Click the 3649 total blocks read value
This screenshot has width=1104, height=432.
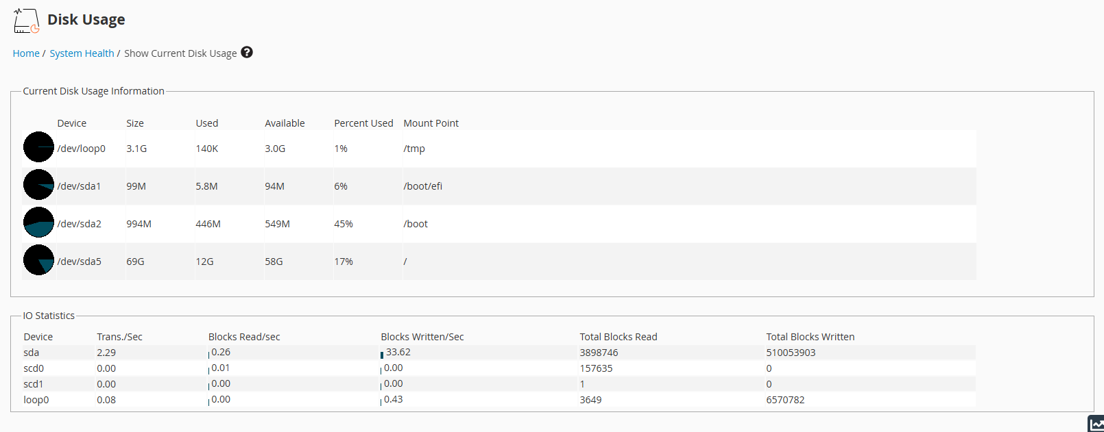point(590,400)
